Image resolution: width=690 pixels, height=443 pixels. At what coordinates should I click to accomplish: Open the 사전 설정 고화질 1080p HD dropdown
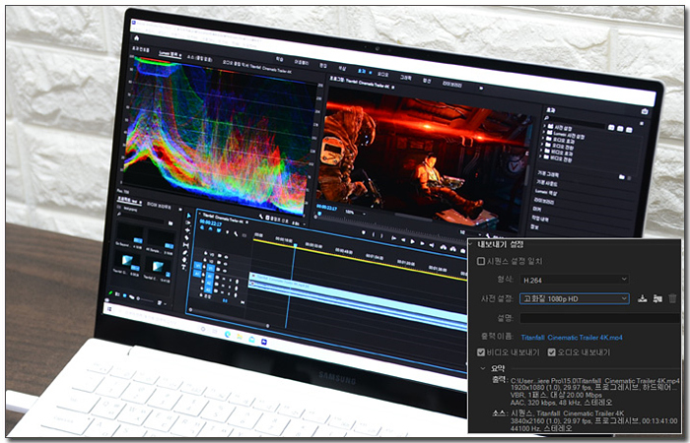tap(575, 299)
